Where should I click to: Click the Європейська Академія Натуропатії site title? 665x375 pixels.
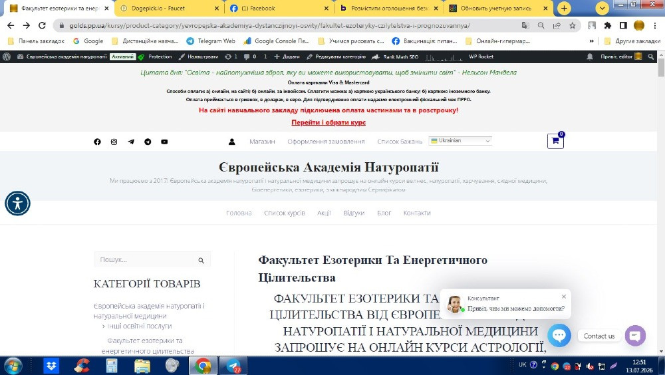(329, 167)
